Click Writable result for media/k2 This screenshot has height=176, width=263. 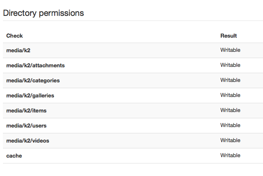pyautogui.click(x=230, y=50)
